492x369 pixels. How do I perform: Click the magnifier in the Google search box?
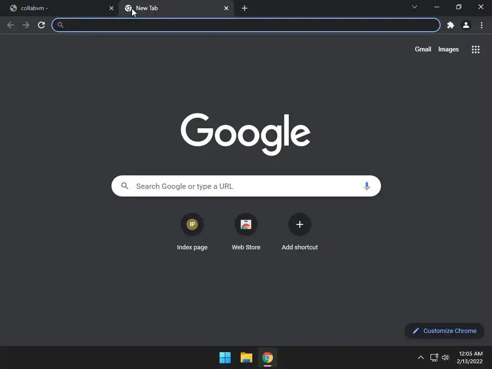click(x=124, y=186)
